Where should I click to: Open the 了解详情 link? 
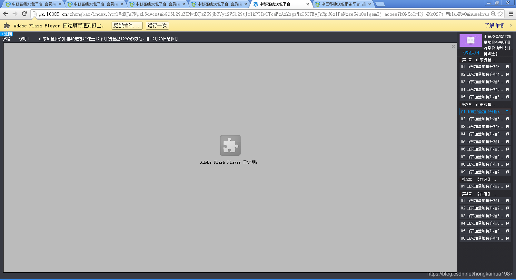pyautogui.click(x=494, y=25)
